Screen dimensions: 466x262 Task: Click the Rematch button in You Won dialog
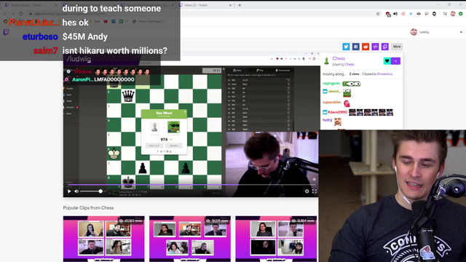[x=174, y=146]
